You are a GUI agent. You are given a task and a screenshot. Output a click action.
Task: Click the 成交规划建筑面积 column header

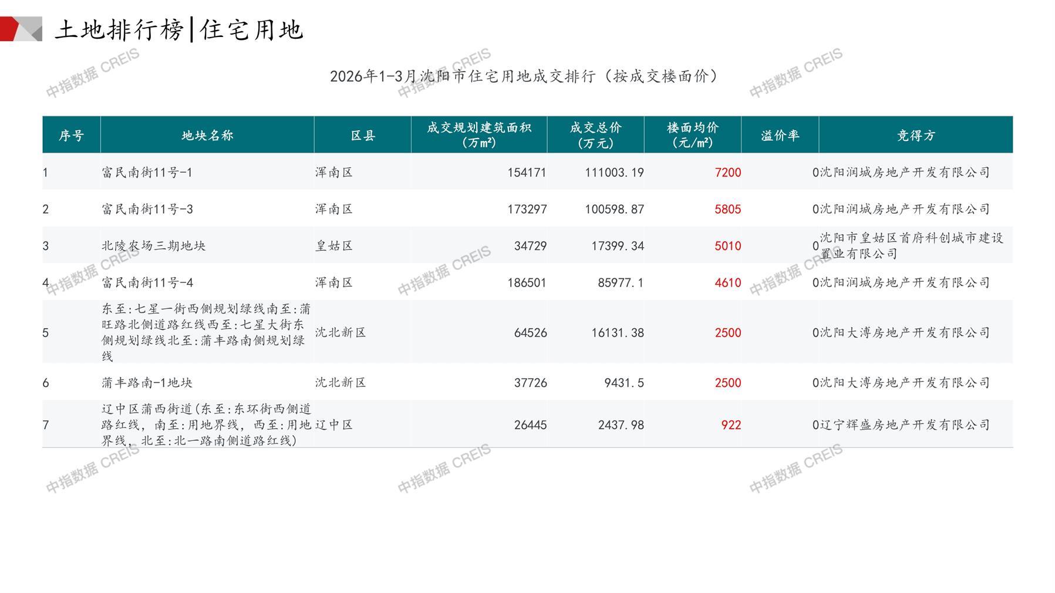click(479, 135)
